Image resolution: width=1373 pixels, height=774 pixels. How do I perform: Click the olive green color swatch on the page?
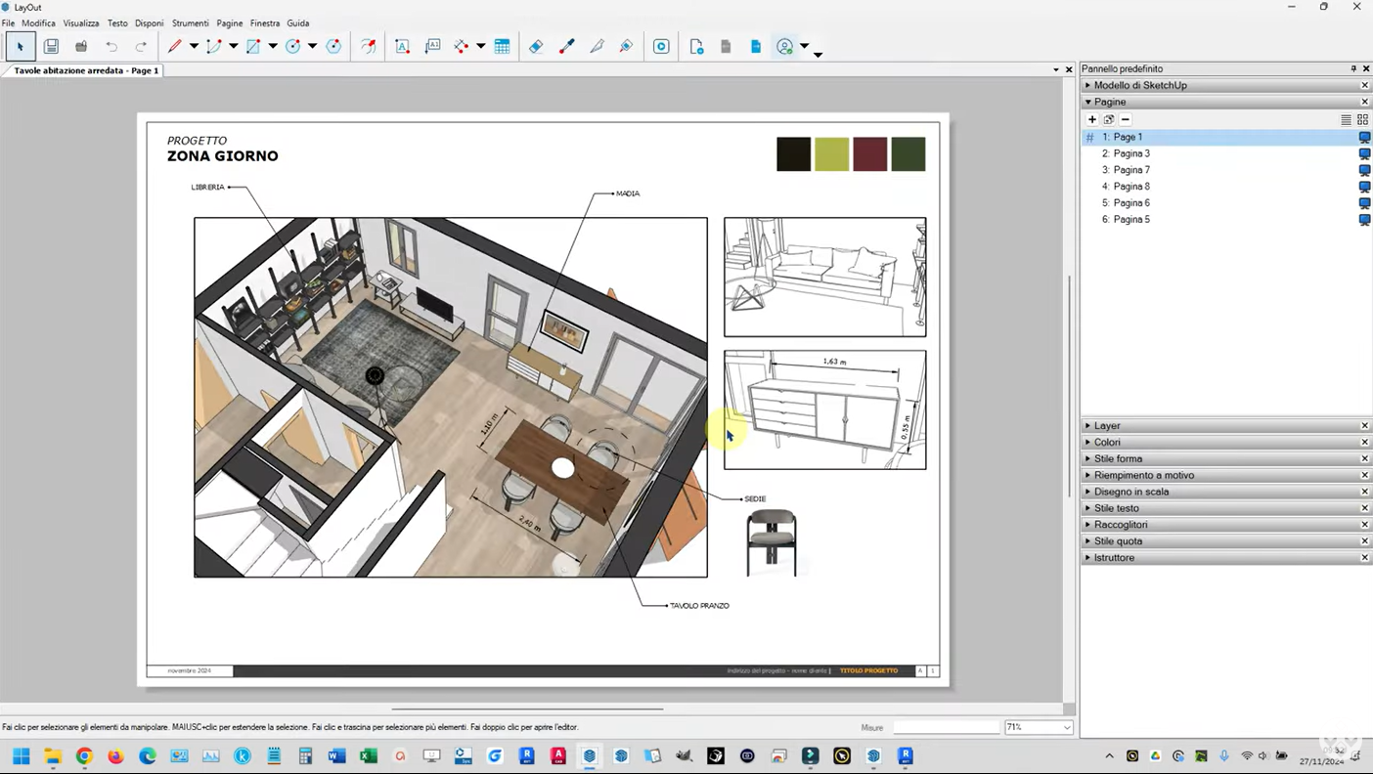click(x=831, y=154)
